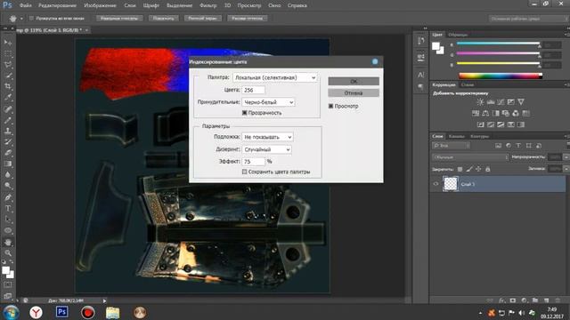Select the History Brush tool
570x320 pixels.
[x=8, y=142]
